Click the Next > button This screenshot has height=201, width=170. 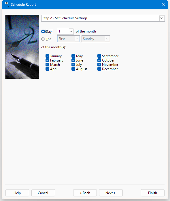point(111,193)
